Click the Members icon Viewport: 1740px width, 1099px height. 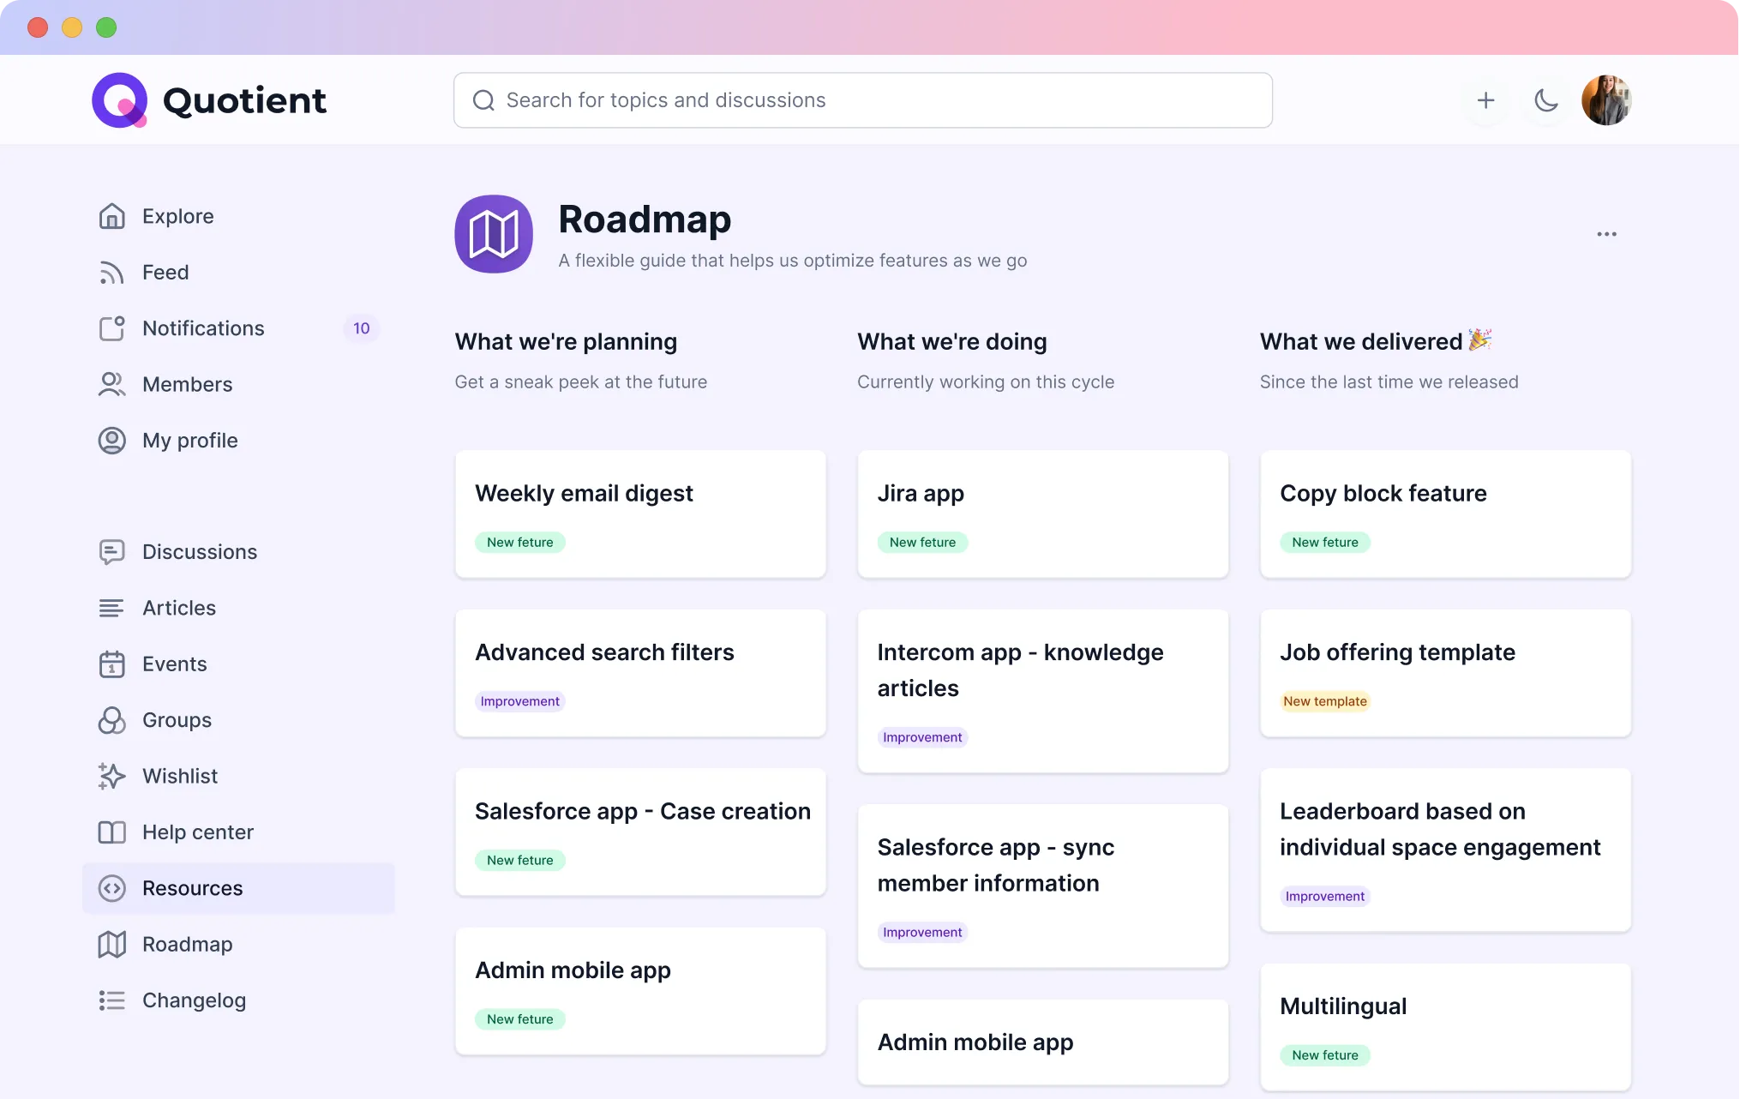(112, 384)
